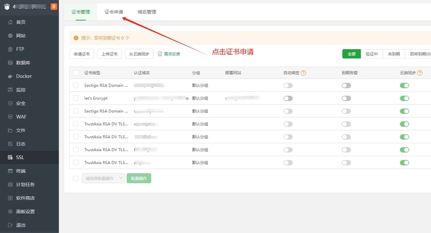Open the 首页 home icon in sidebar

click(x=10, y=22)
